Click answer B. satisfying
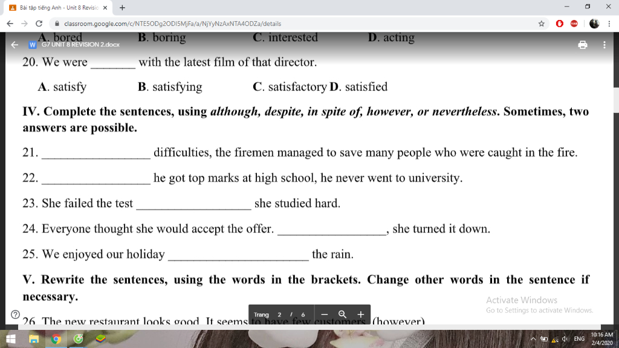619x348 pixels. (x=170, y=87)
